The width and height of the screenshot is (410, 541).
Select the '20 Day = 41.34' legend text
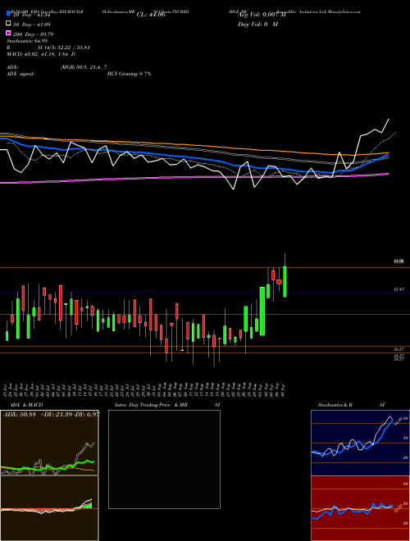(32, 15)
